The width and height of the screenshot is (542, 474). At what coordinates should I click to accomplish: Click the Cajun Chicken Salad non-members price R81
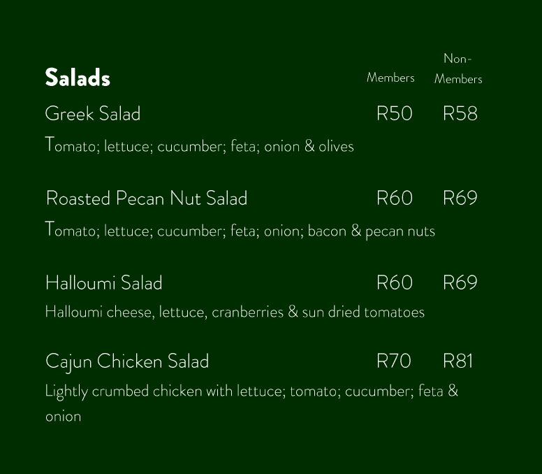click(457, 361)
